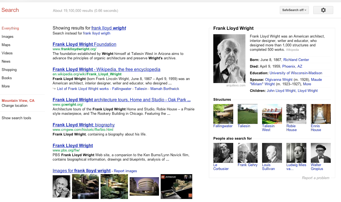Expand More spouses link in info panel
The width and height of the screenshot is (341, 202).
pos(307,84)
